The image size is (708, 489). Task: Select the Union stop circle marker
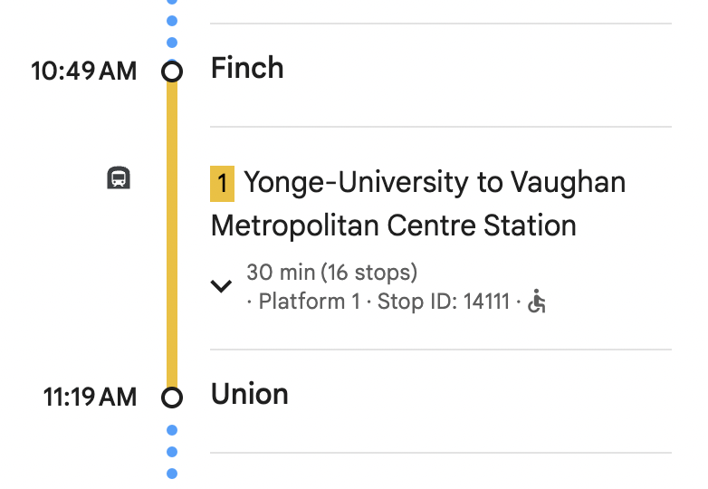pos(172,397)
